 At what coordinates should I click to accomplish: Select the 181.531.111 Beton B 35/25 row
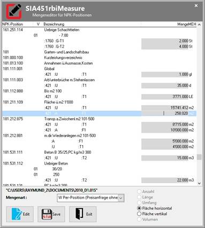[x=99, y=152]
